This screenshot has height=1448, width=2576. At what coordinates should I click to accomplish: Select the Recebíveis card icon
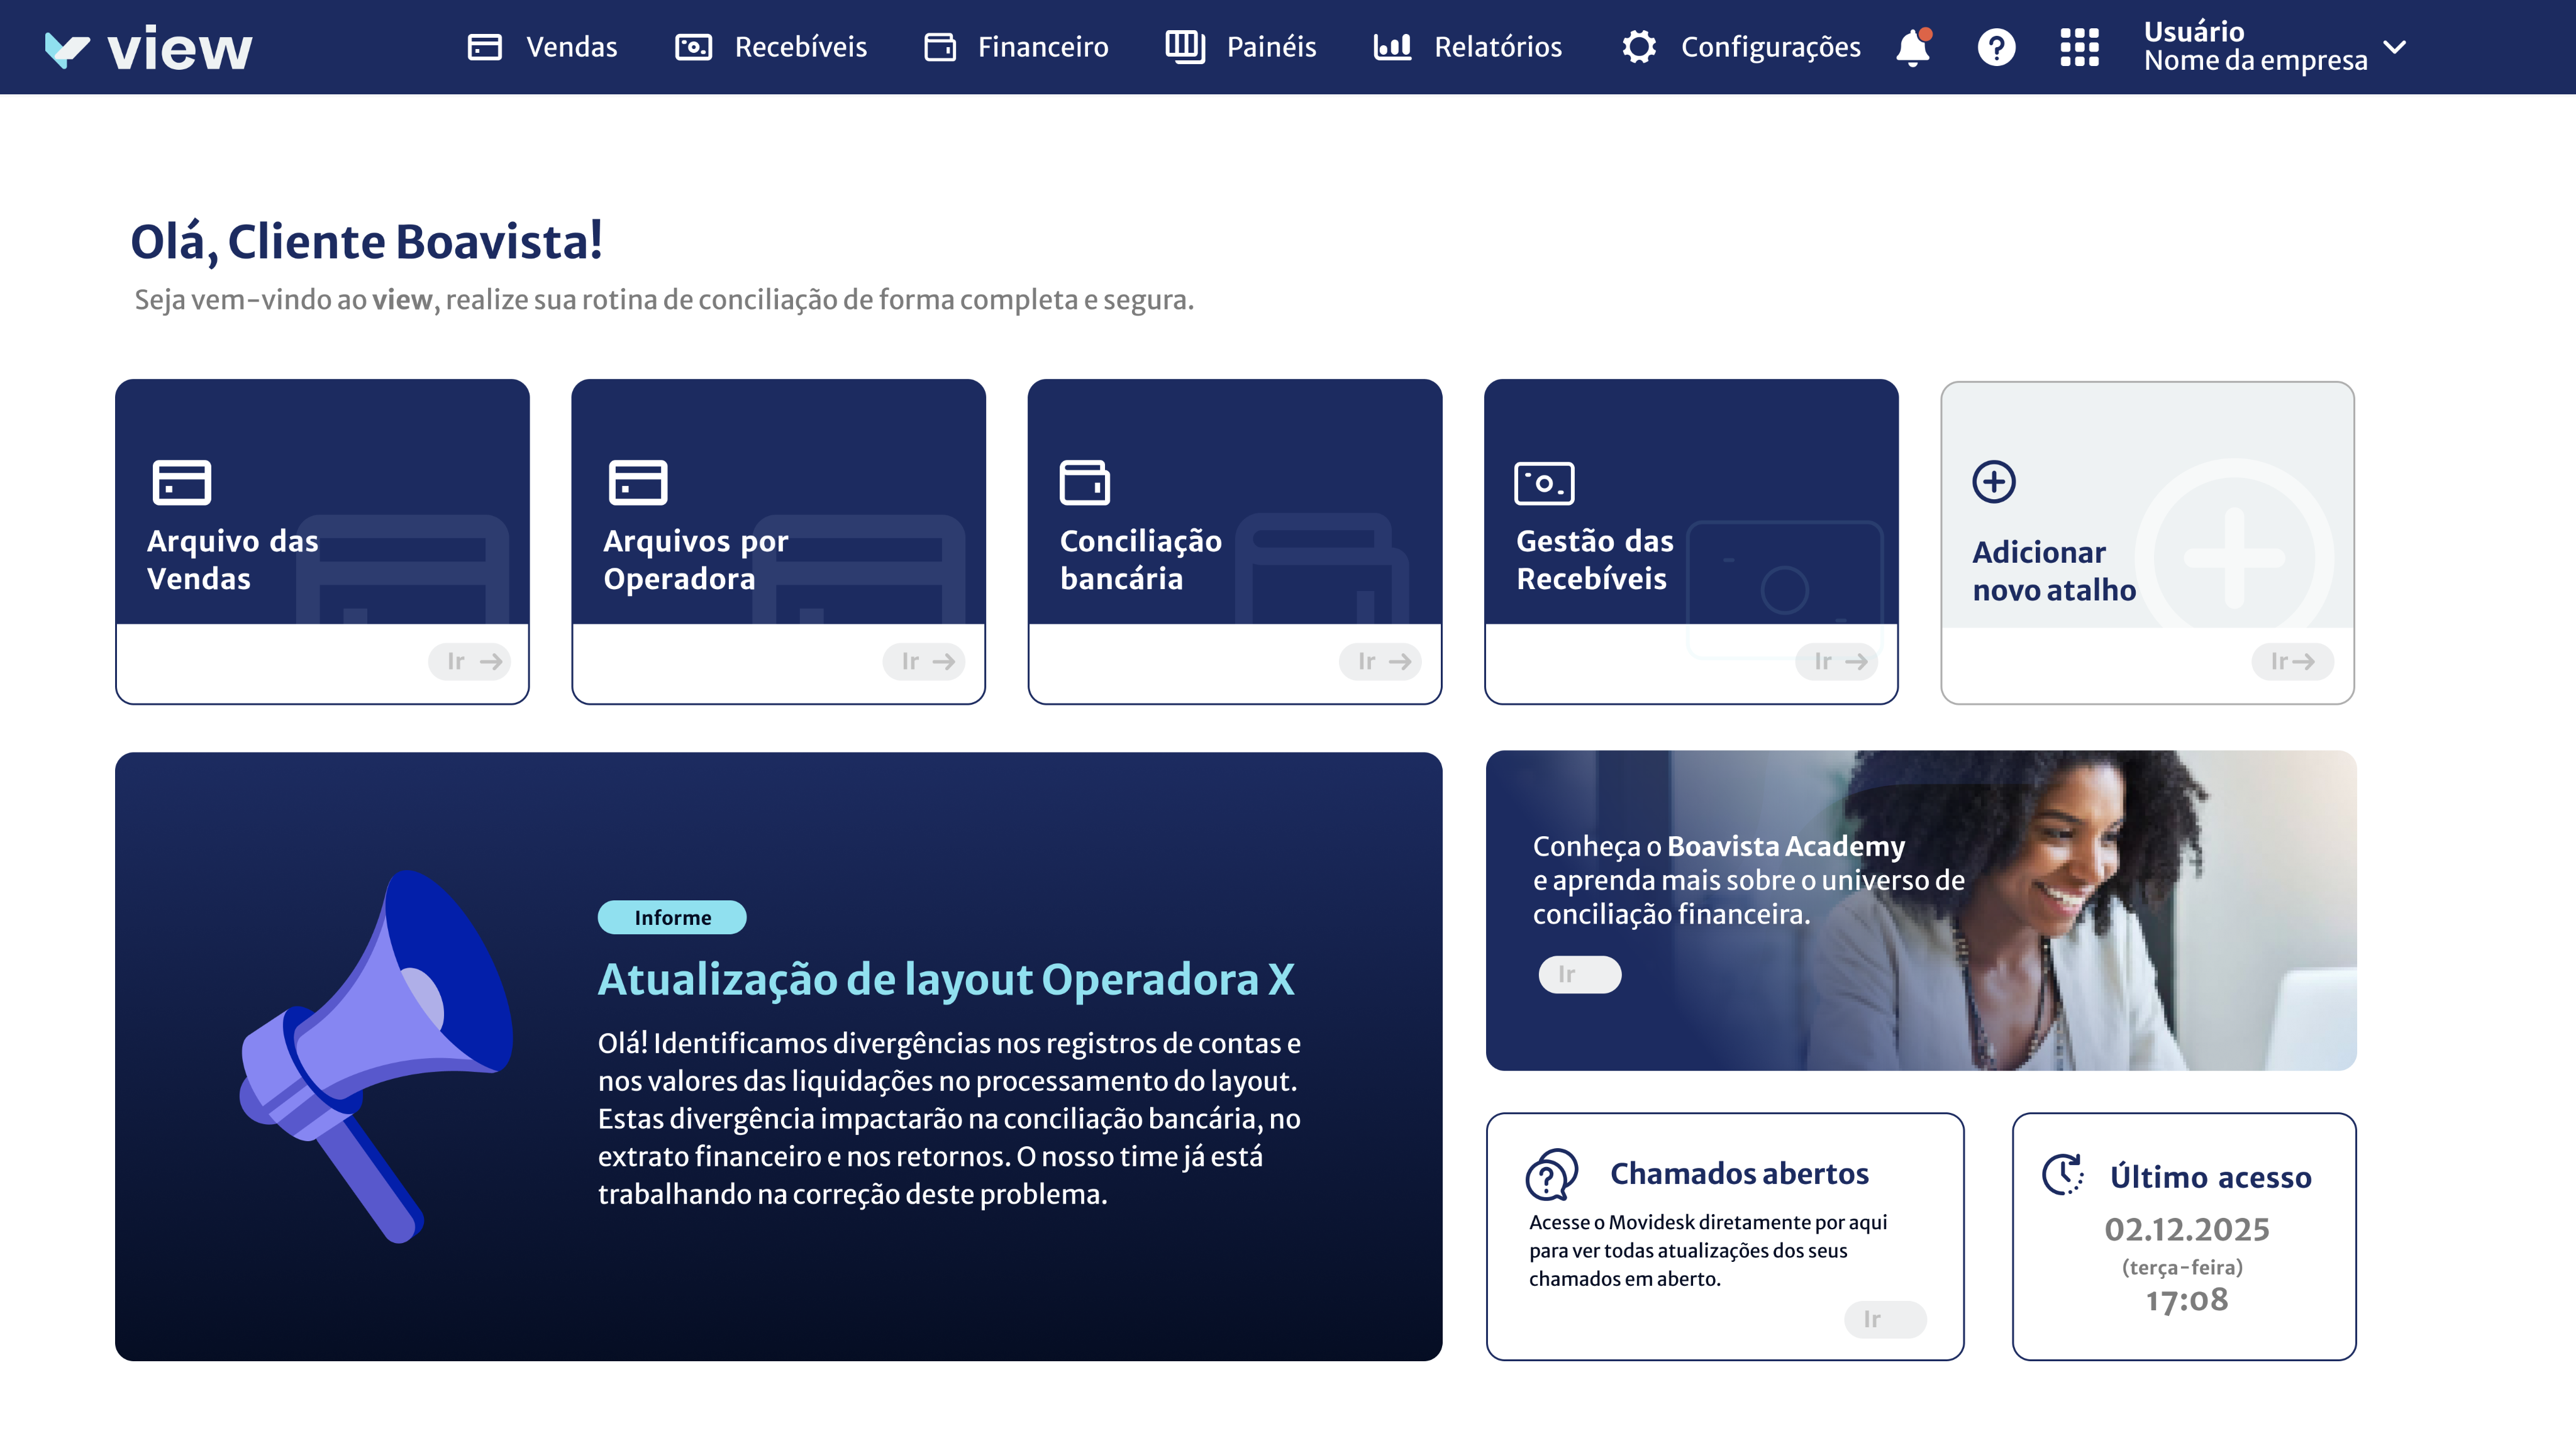pos(694,47)
